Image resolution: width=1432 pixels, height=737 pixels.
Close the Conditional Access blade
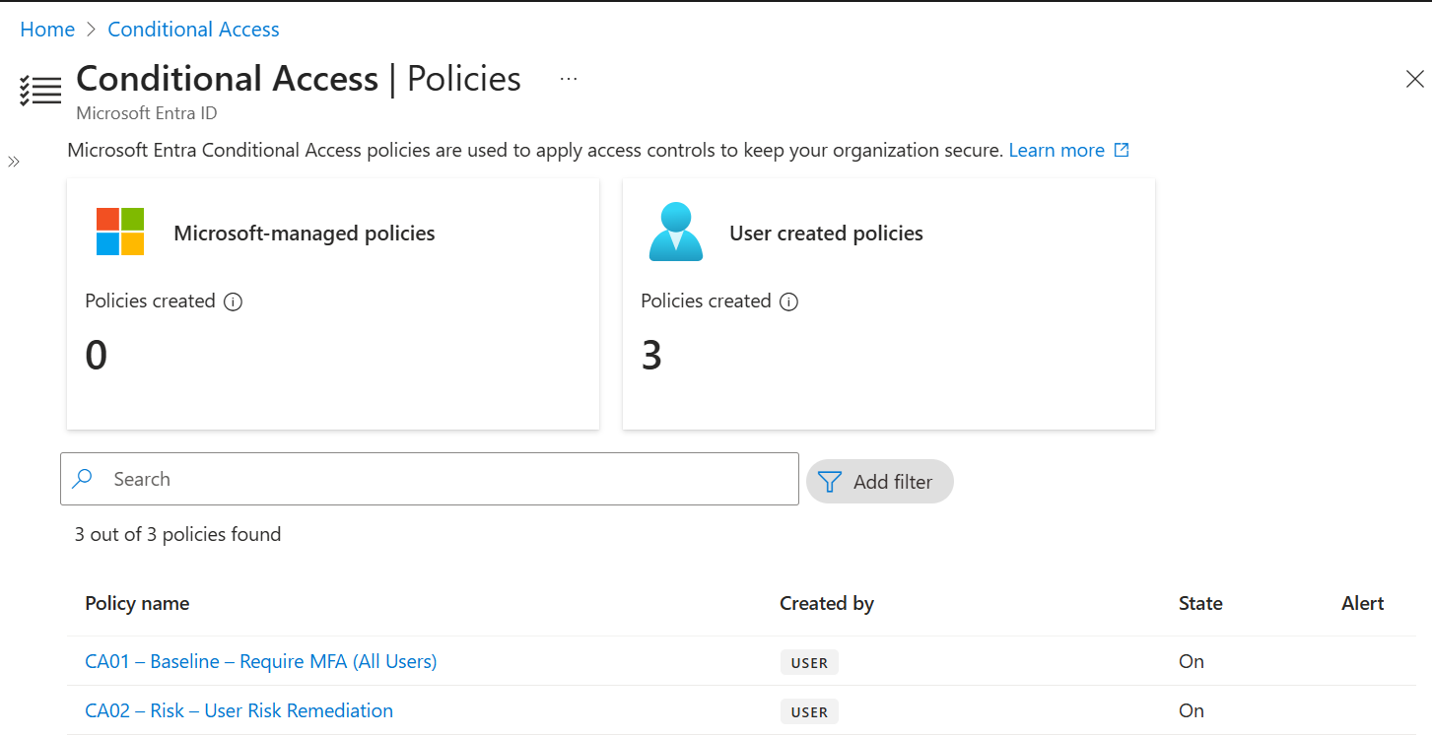[1415, 80]
